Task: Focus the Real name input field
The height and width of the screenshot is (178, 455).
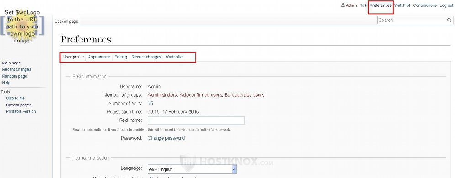Action: coord(196,120)
